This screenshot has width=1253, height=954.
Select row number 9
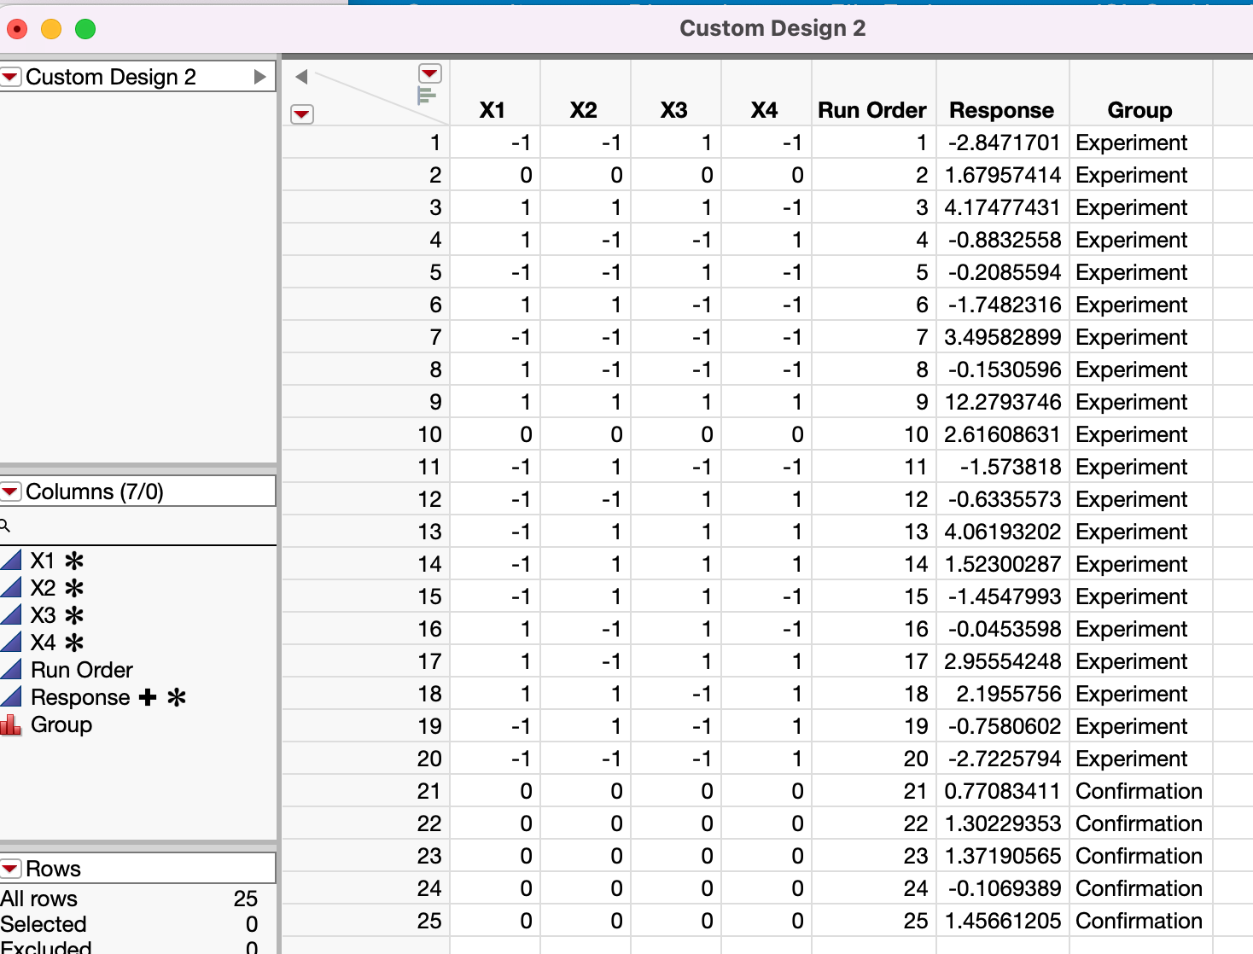point(435,402)
